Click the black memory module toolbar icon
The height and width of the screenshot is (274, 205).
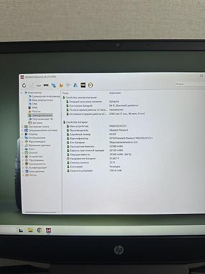tap(46, 85)
